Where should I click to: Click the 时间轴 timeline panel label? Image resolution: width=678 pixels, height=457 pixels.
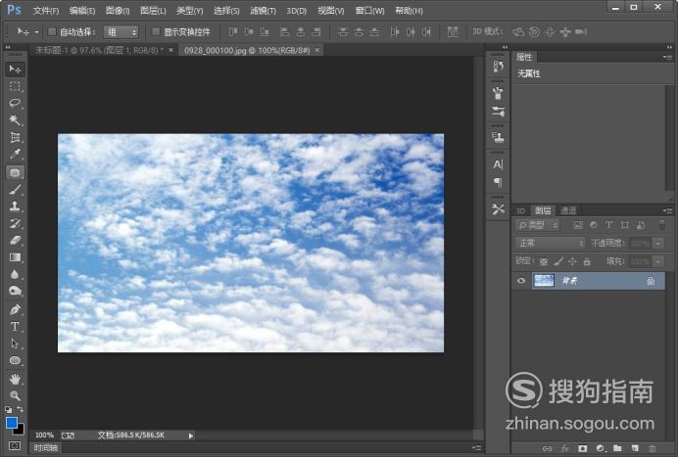click(x=46, y=448)
